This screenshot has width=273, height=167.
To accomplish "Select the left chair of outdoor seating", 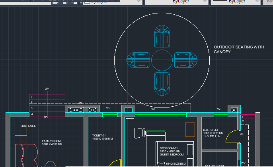I will [x=138, y=60].
